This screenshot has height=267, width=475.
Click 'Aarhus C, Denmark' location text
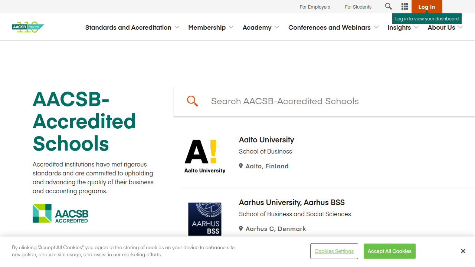pyautogui.click(x=276, y=229)
